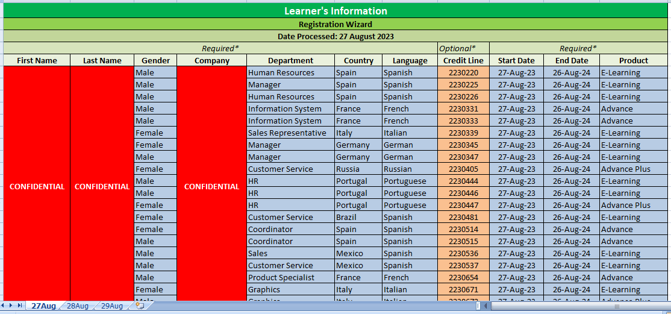This screenshot has height=314, width=671.
Task: Select Portuguese in the 2230444 row
Action: pyautogui.click(x=410, y=181)
